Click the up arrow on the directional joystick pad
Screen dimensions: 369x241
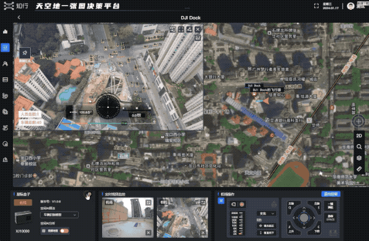[304, 208]
